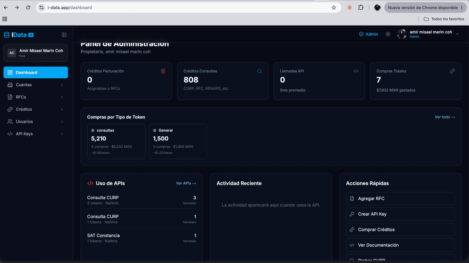Viewport: 469px width, 263px height.
Task: Bookmark this page with the star icon
Action: [334, 8]
